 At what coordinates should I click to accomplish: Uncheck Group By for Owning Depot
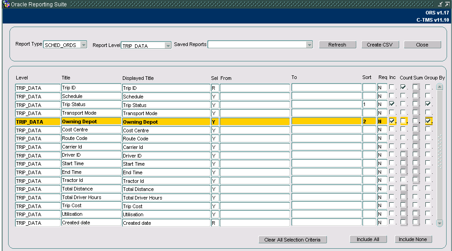428,121
